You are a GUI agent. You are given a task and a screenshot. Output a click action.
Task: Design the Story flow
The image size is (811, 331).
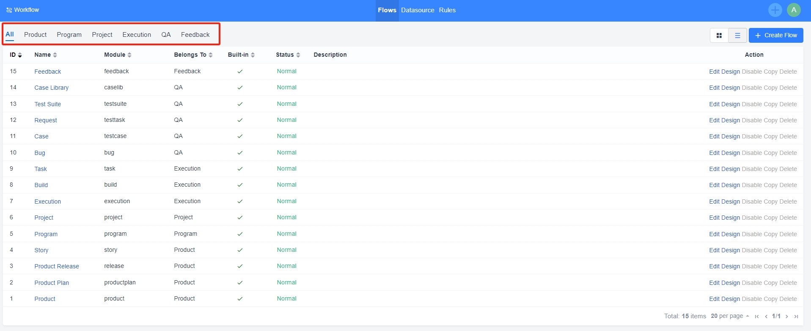click(731, 250)
